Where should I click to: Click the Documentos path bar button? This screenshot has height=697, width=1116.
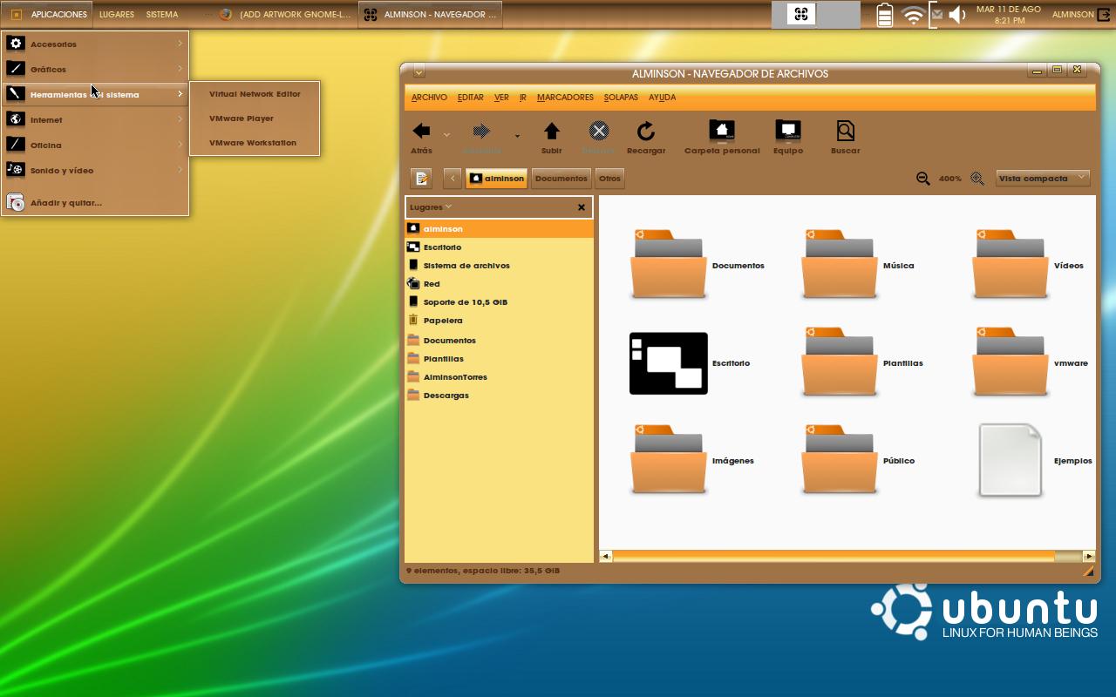tap(561, 179)
